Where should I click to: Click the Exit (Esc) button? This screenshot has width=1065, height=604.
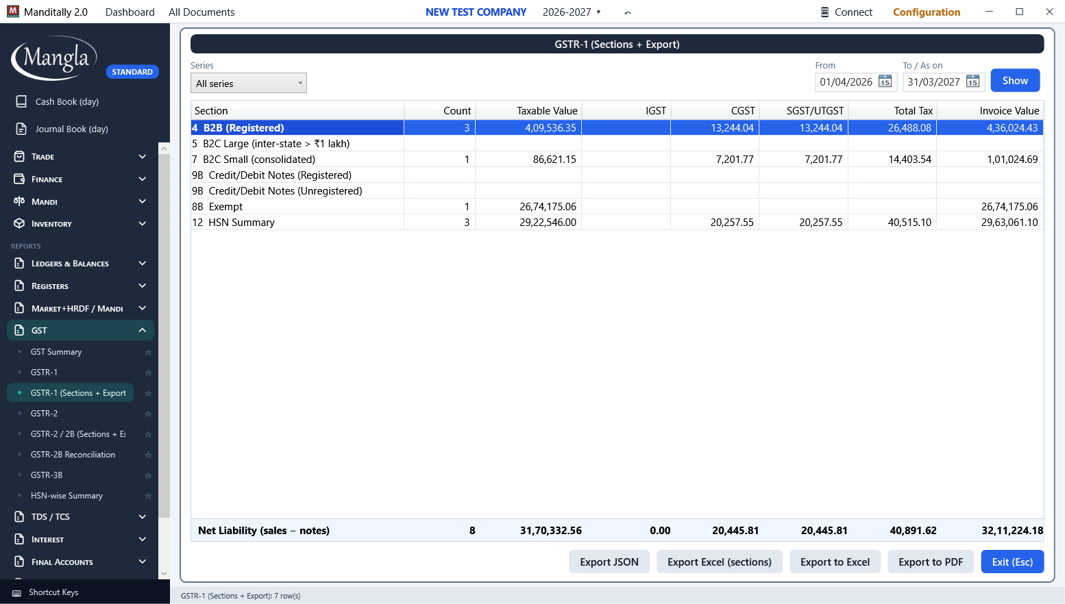coord(1012,562)
